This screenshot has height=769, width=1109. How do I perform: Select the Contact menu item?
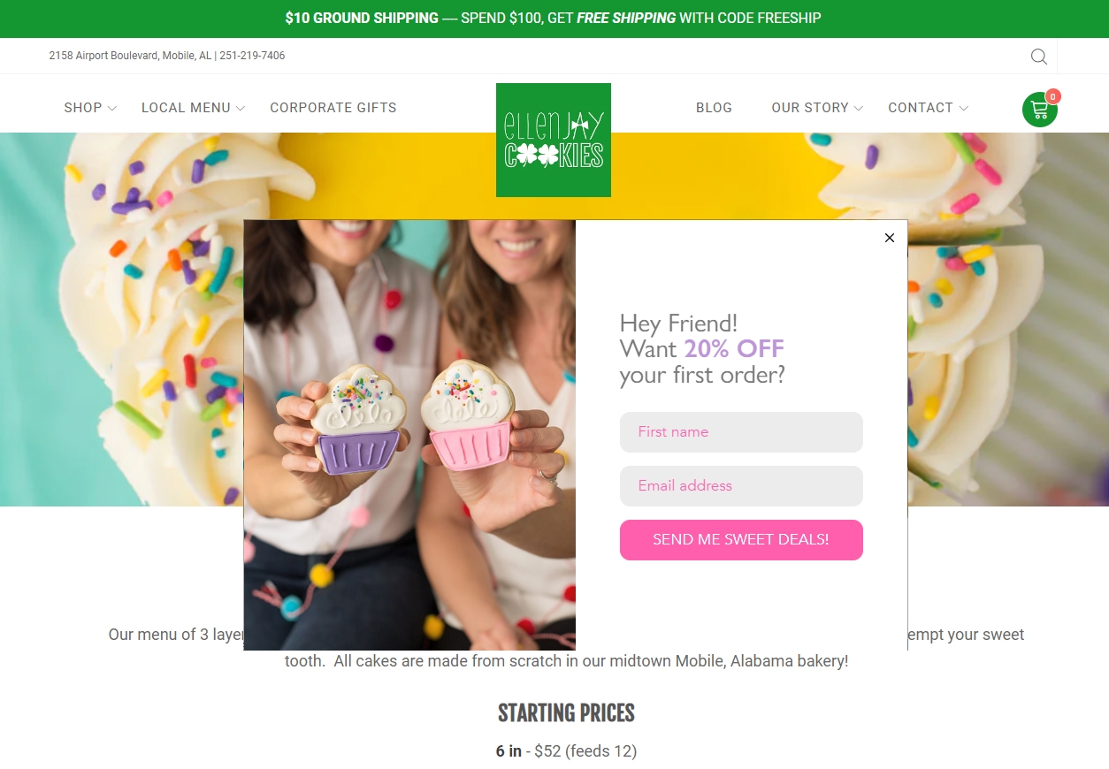click(921, 108)
